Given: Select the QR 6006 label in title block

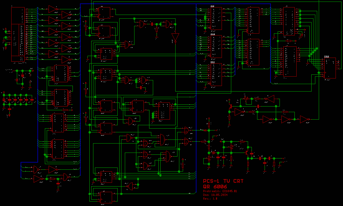Looking at the screenshot, I should click(215, 187).
